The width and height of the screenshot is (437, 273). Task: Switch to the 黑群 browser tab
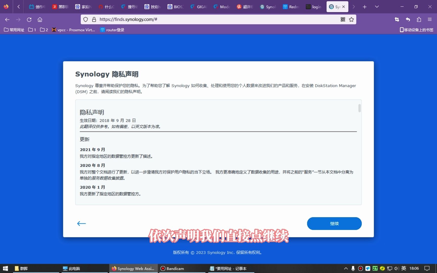(60, 7)
